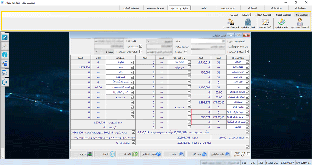
Task: Select محاسبه حقوق sub-tab
Action: (x=263, y=15)
